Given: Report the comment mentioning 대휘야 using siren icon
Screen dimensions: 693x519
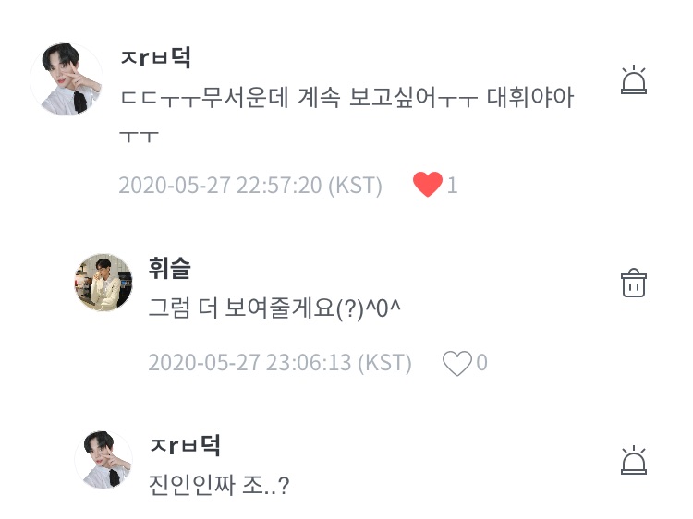Looking at the screenshot, I should tap(633, 81).
